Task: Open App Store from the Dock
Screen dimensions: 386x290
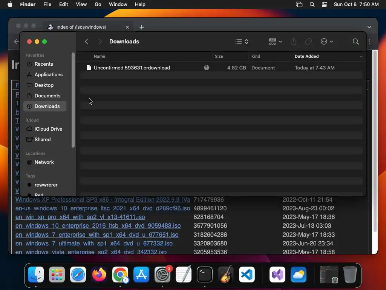Action: [141, 275]
